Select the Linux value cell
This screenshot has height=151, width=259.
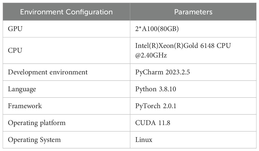point(144,140)
